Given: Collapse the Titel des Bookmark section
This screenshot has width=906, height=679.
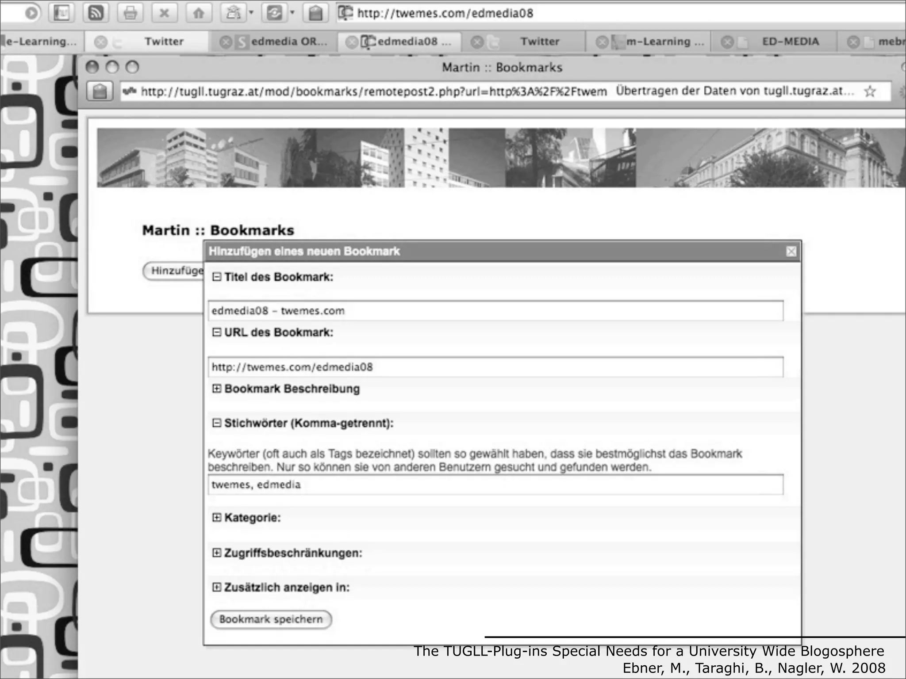Looking at the screenshot, I should [216, 277].
